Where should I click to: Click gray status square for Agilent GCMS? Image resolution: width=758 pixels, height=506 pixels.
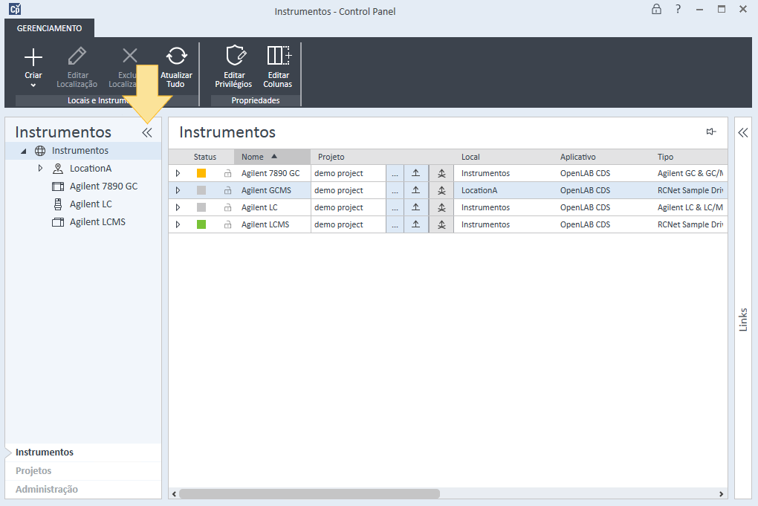201,190
